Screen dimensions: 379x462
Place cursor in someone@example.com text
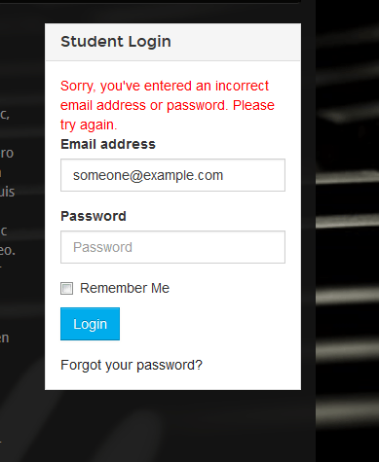(148, 175)
